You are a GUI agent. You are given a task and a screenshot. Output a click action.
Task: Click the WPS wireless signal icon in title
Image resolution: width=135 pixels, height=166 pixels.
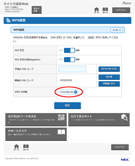8,20
